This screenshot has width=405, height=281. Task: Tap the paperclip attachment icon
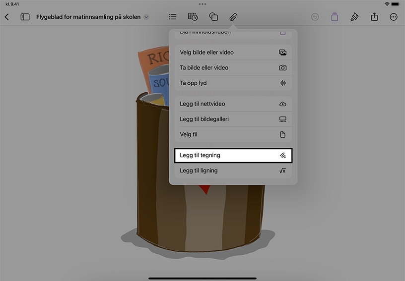pos(233,17)
